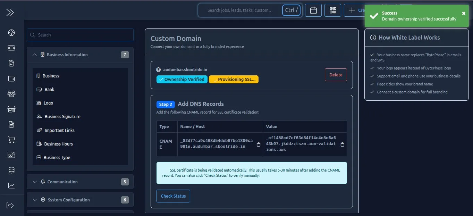This screenshot has width=473, height=216.
Task: Click the How White Label Works heading
Action: [x=409, y=38]
